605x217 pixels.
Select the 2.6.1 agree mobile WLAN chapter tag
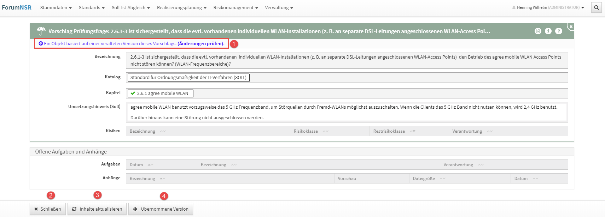(160, 94)
